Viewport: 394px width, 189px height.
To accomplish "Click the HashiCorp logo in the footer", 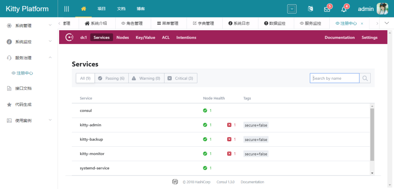I will pyautogui.click(x=175, y=182).
